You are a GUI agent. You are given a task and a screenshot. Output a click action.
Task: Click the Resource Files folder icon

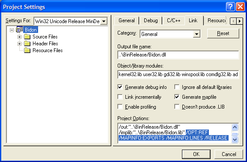coord(27,50)
